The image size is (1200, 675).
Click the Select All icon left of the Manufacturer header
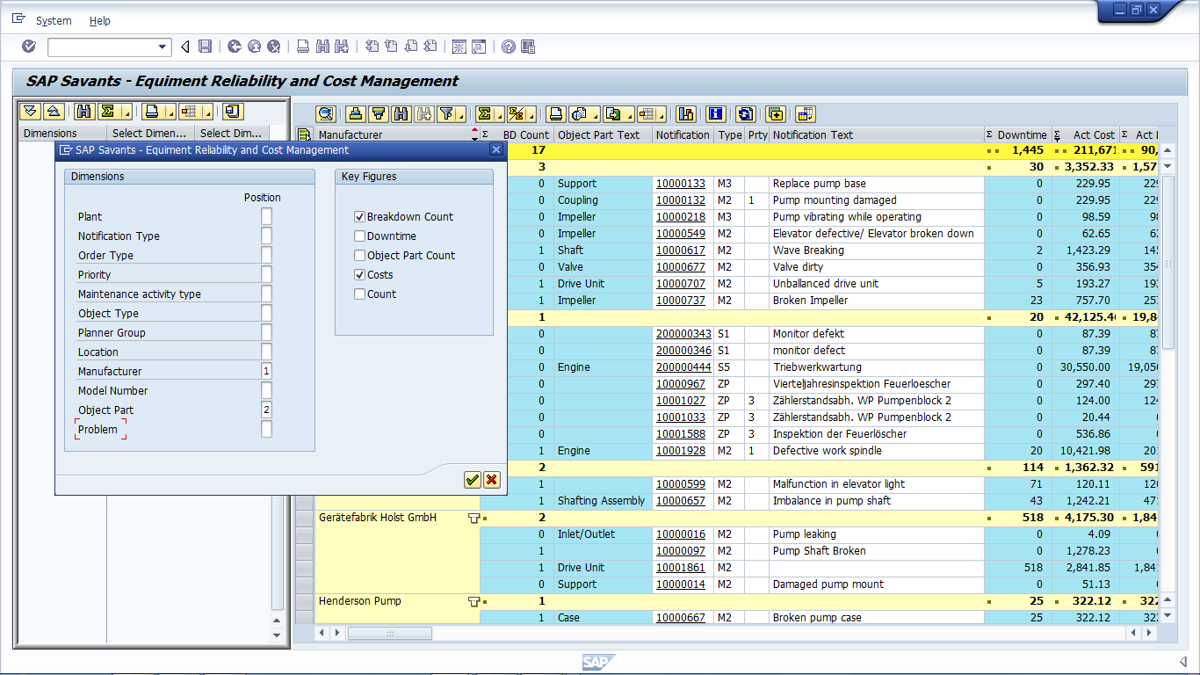[305, 134]
